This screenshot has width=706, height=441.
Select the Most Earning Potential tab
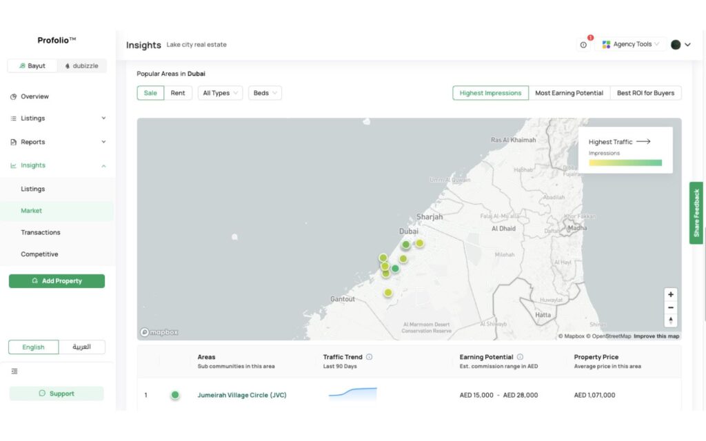click(x=569, y=93)
